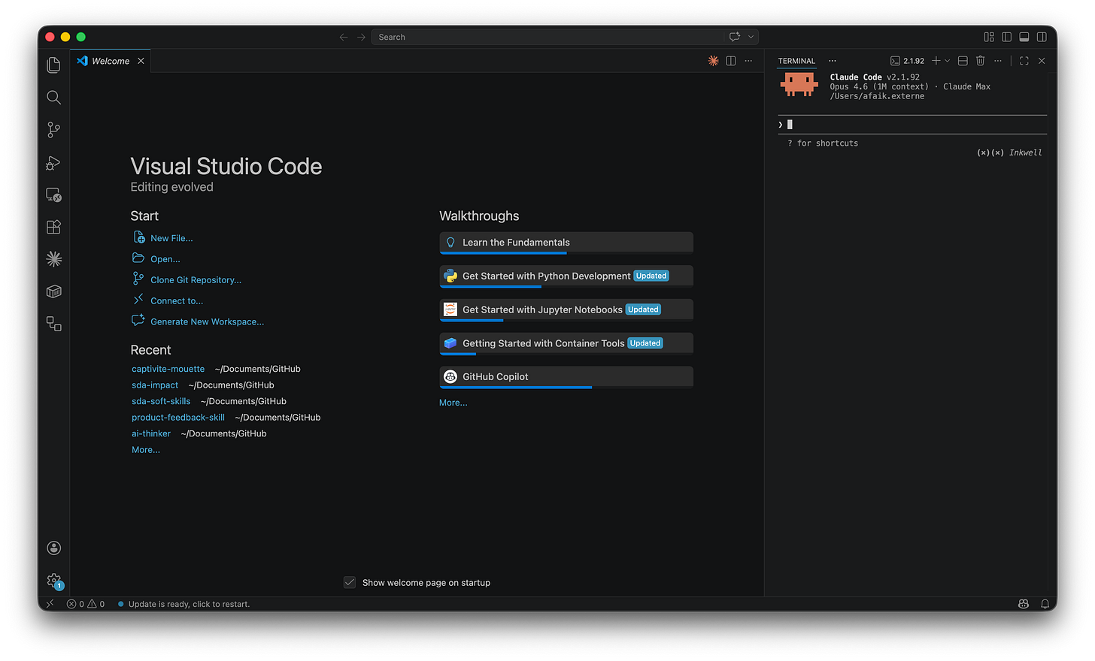The height and width of the screenshot is (661, 1095).
Task: Toggle the panel layout in title bar
Action: coord(1024,36)
